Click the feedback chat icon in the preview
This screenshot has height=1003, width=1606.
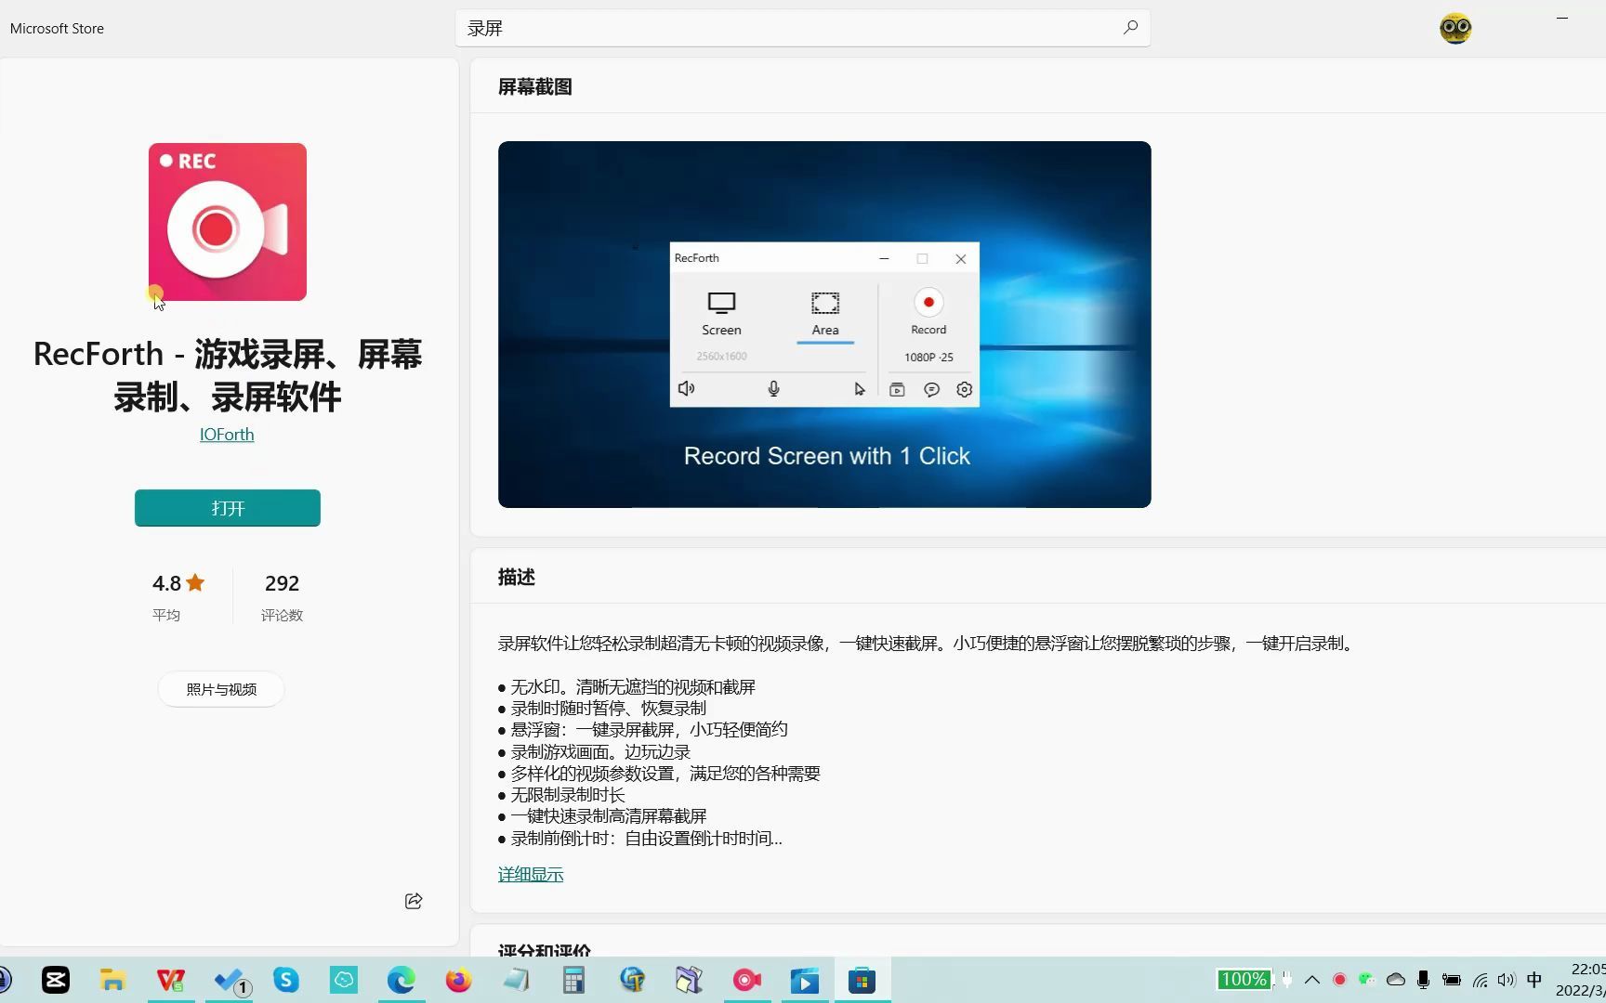coord(930,389)
